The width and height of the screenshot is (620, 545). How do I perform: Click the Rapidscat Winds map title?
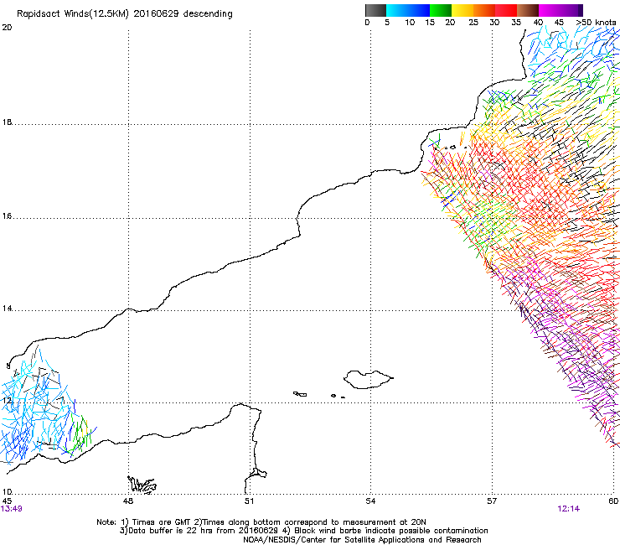pos(125,14)
